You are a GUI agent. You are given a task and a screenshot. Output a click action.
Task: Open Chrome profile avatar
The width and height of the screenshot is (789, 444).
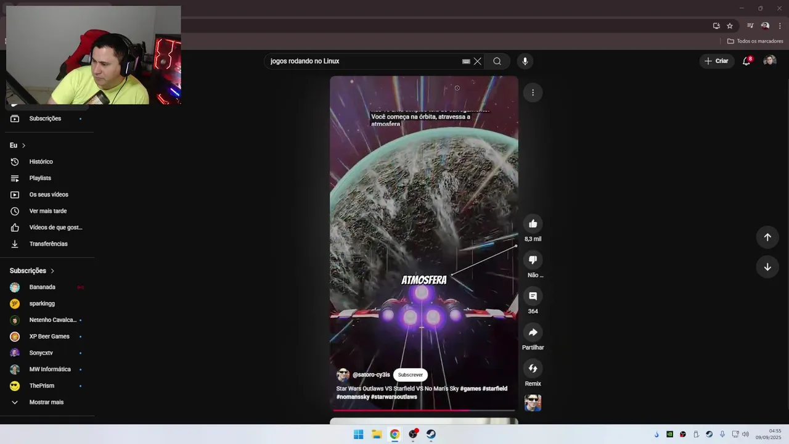765,26
